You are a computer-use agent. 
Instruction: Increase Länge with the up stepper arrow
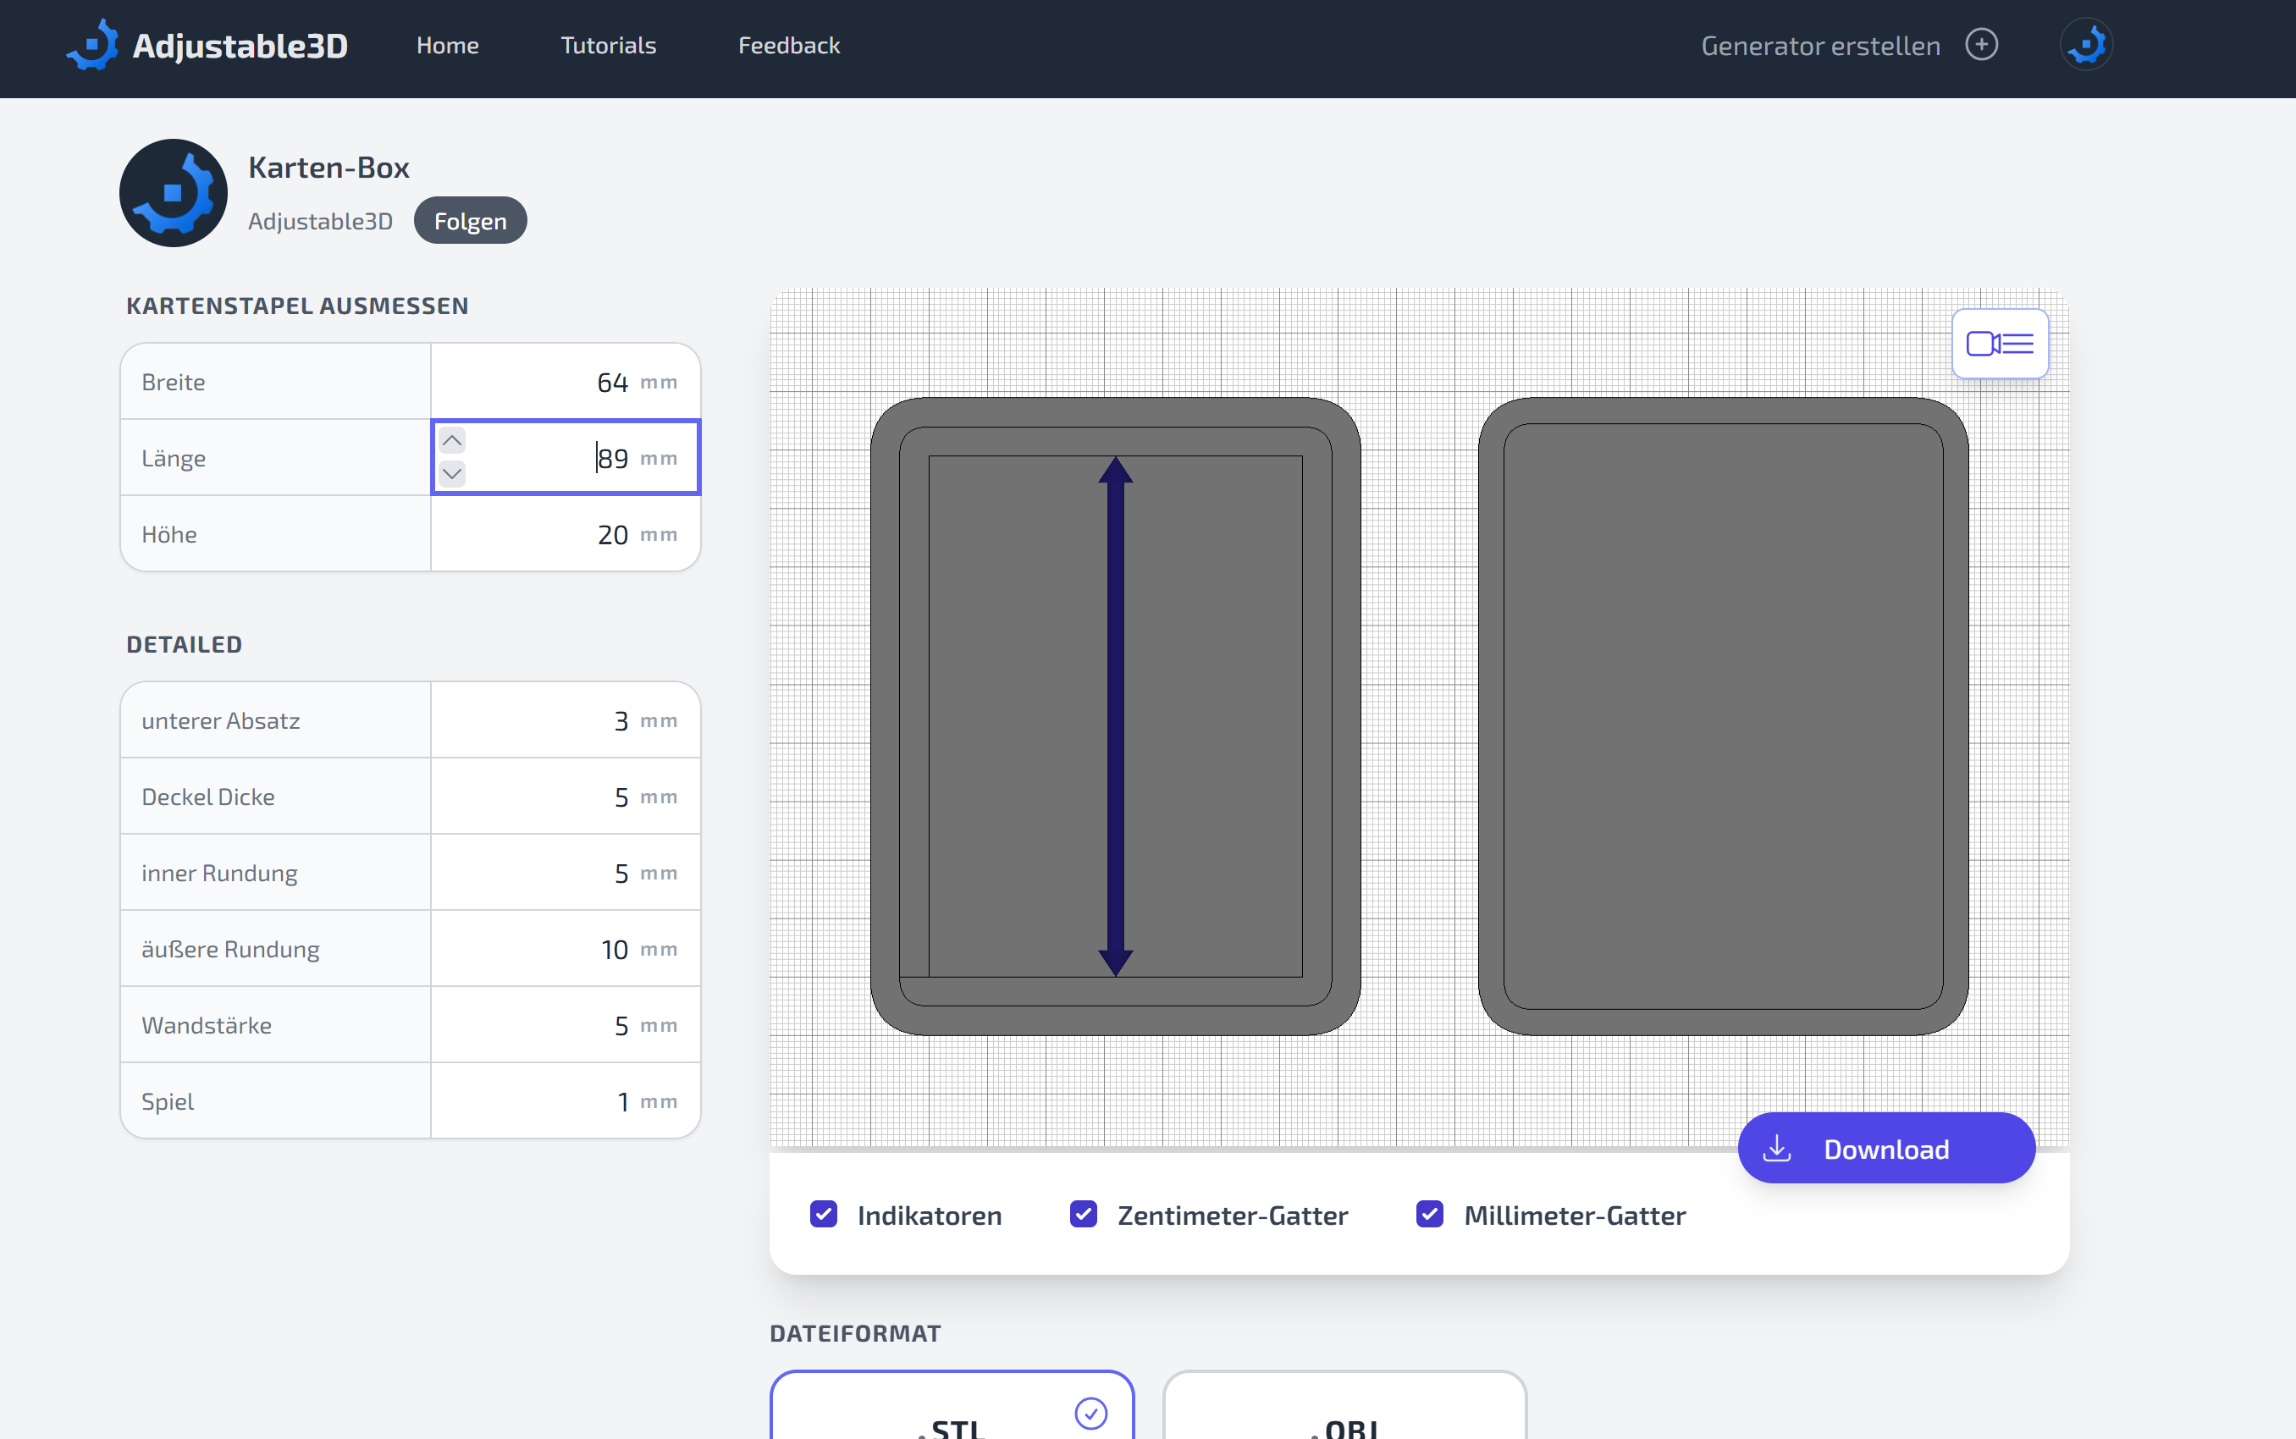(x=452, y=439)
